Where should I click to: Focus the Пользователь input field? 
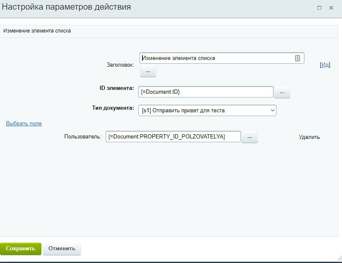(x=173, y=137)
